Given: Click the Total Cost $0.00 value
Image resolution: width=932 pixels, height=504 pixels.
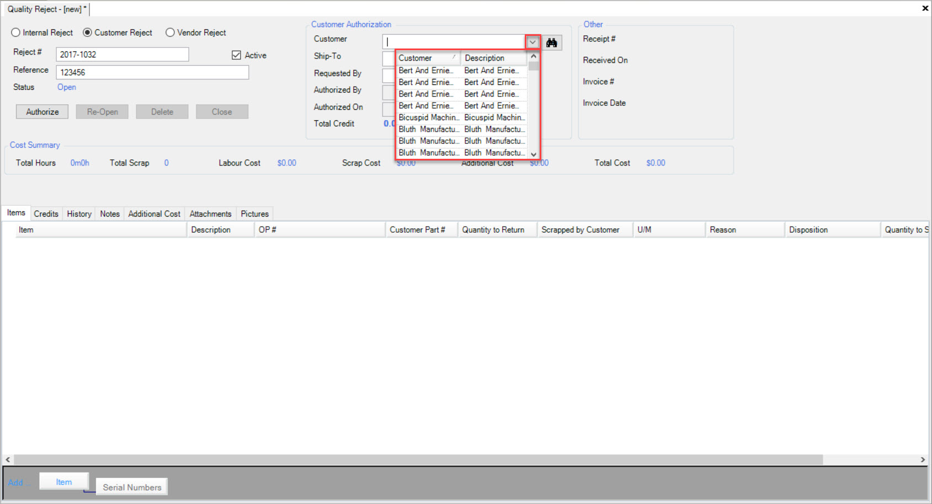Looking at the screenshot, I should (656, 163).
